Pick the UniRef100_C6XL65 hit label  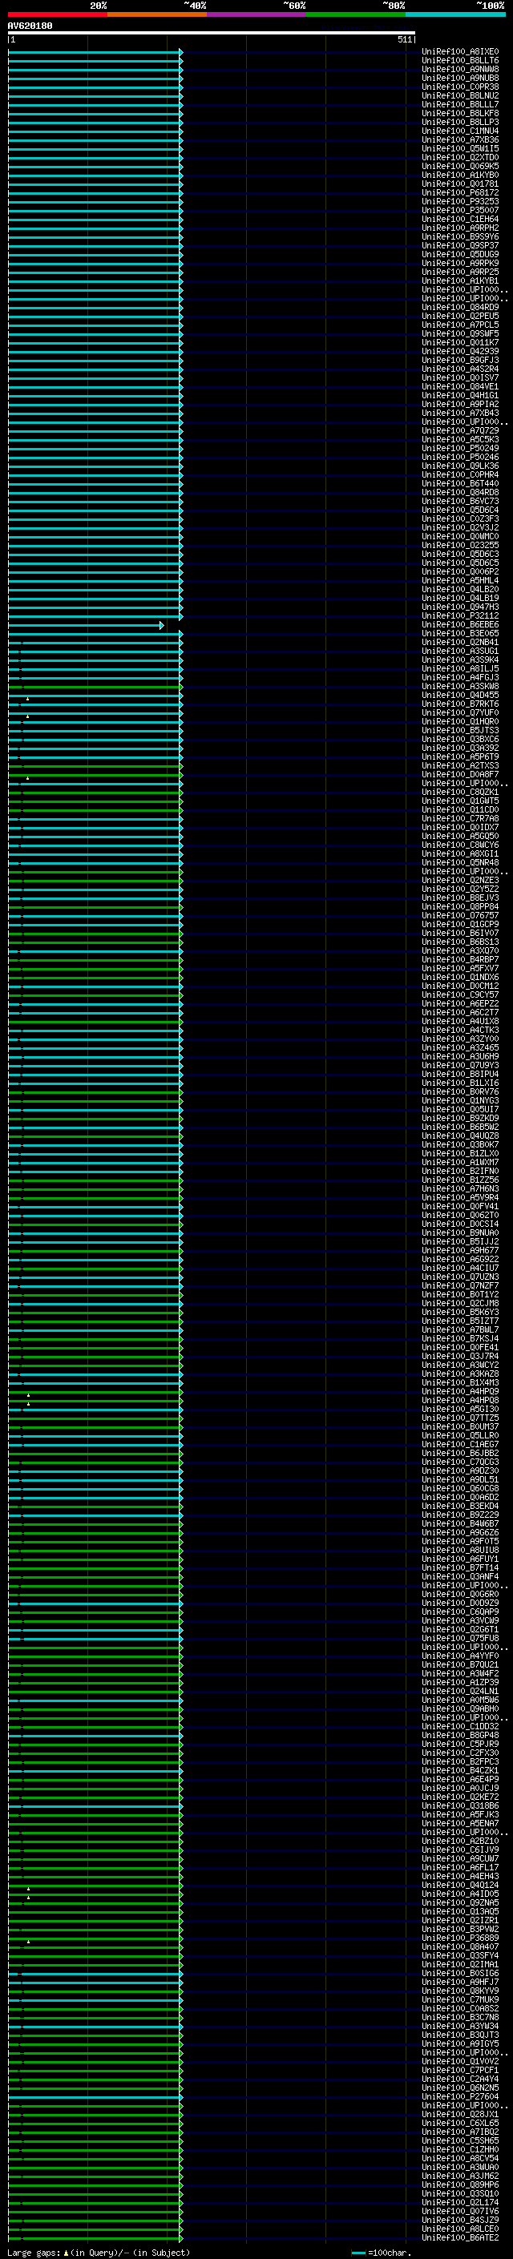[460, 2124]
